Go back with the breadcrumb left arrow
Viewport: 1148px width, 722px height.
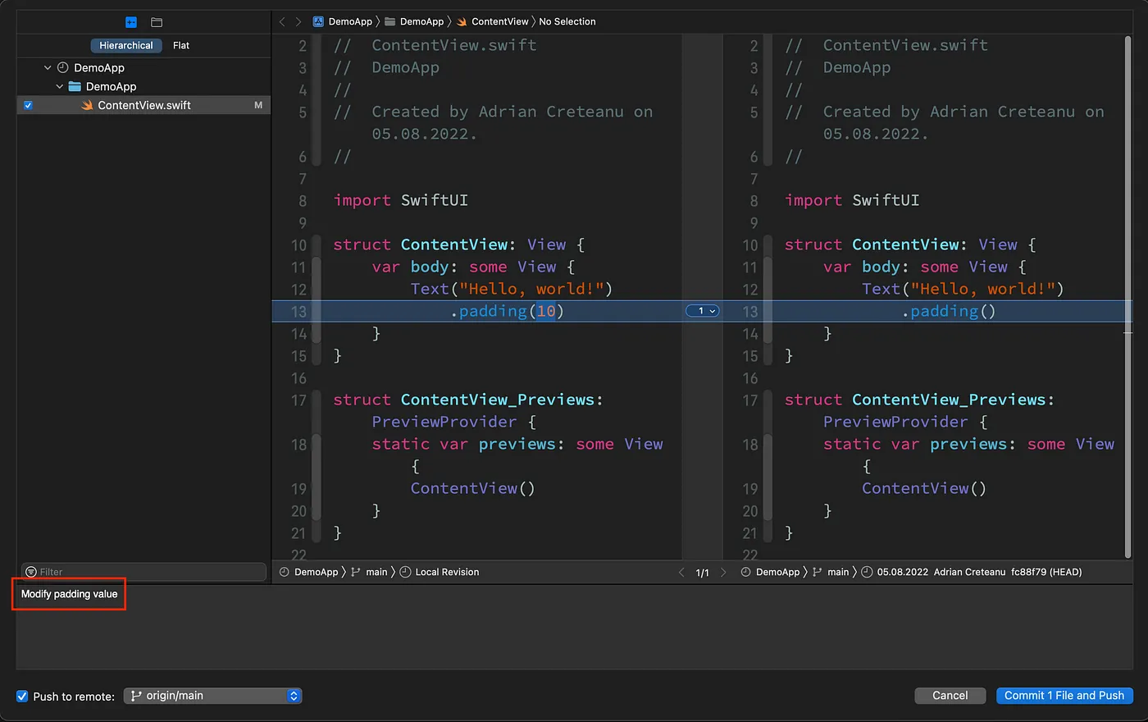(x=282, y=22)
